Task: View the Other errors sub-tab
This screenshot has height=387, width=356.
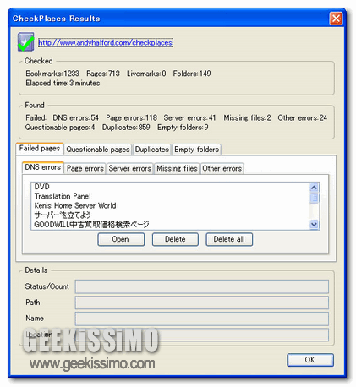Action: 222,168
